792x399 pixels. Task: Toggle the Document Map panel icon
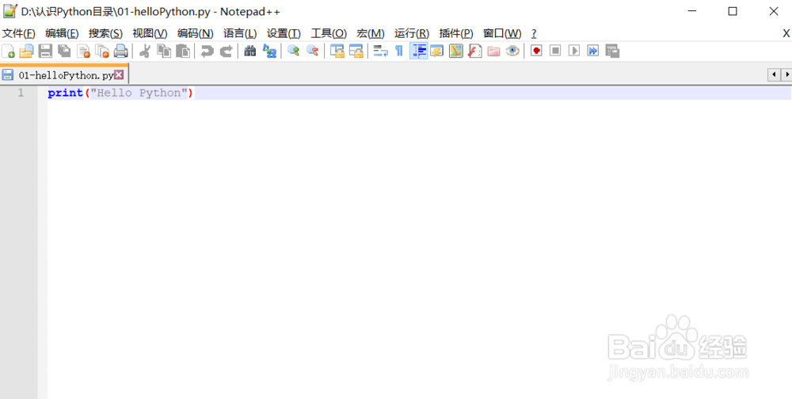pos(456,51)
